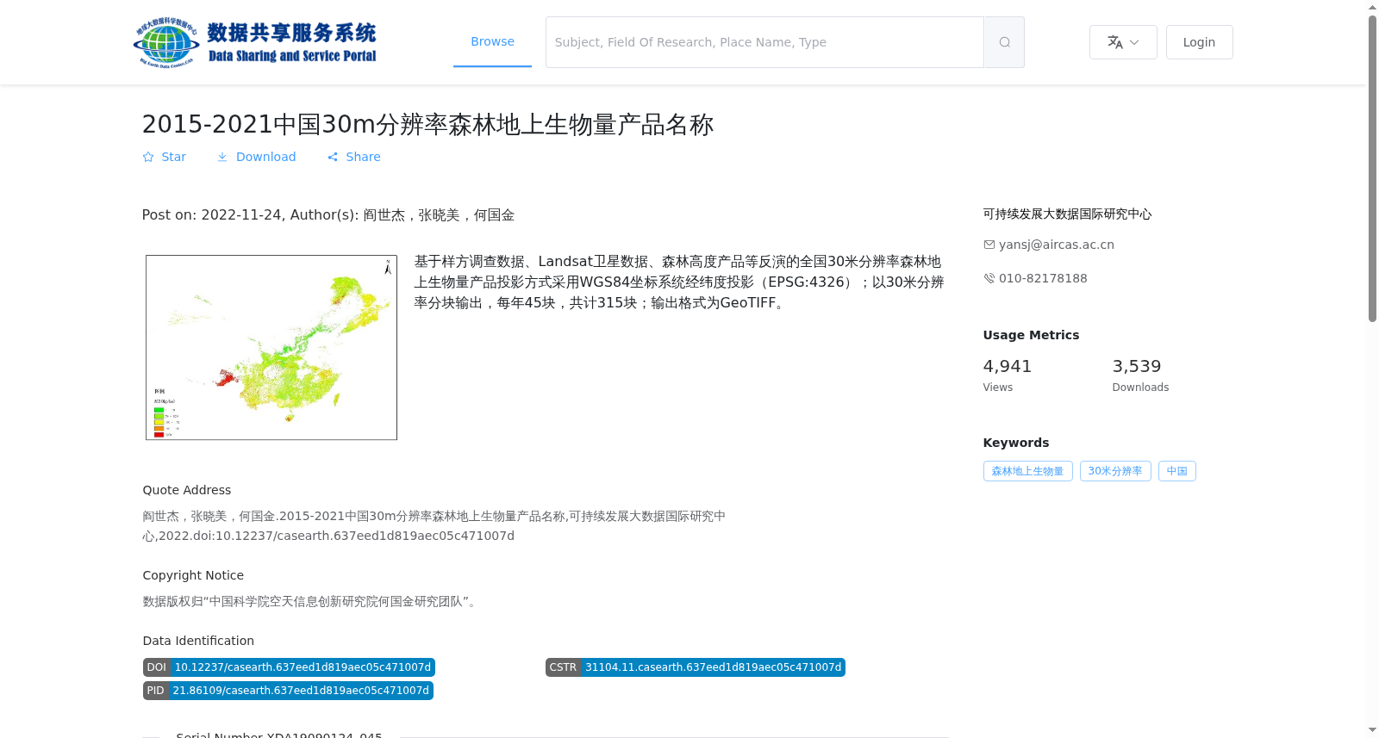Select keyword tag 30米分辨率

(x=1115, y=471)
